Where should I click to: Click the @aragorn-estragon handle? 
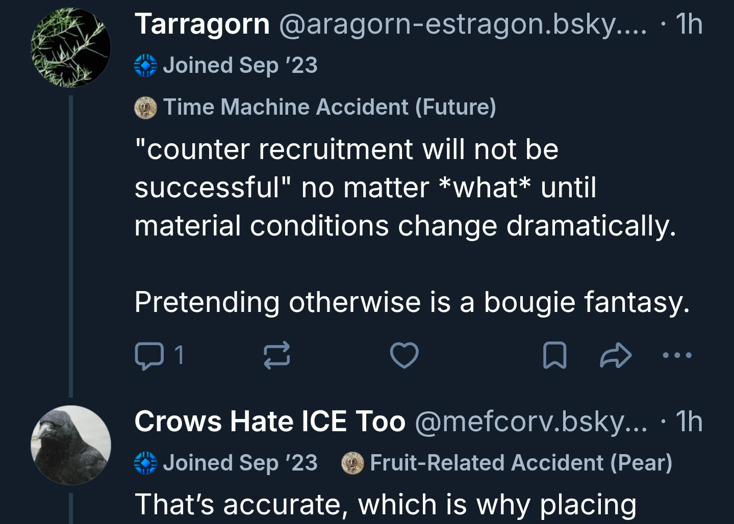coord(462,24)
